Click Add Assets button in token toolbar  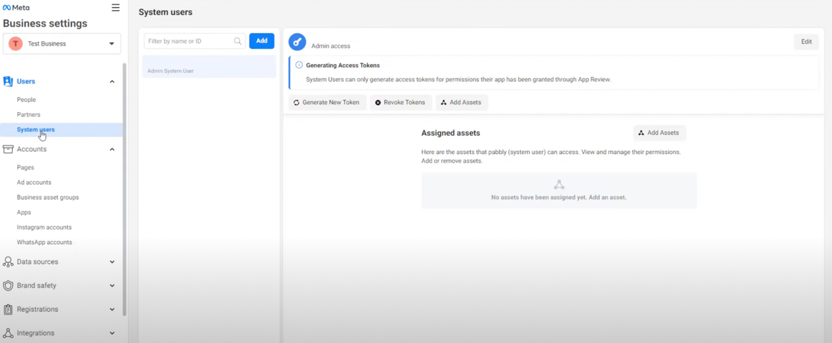coord(461,102)
